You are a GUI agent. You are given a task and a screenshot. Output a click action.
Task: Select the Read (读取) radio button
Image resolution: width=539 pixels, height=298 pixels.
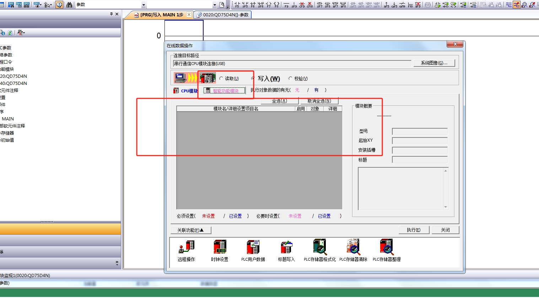[x=221, y=78]
